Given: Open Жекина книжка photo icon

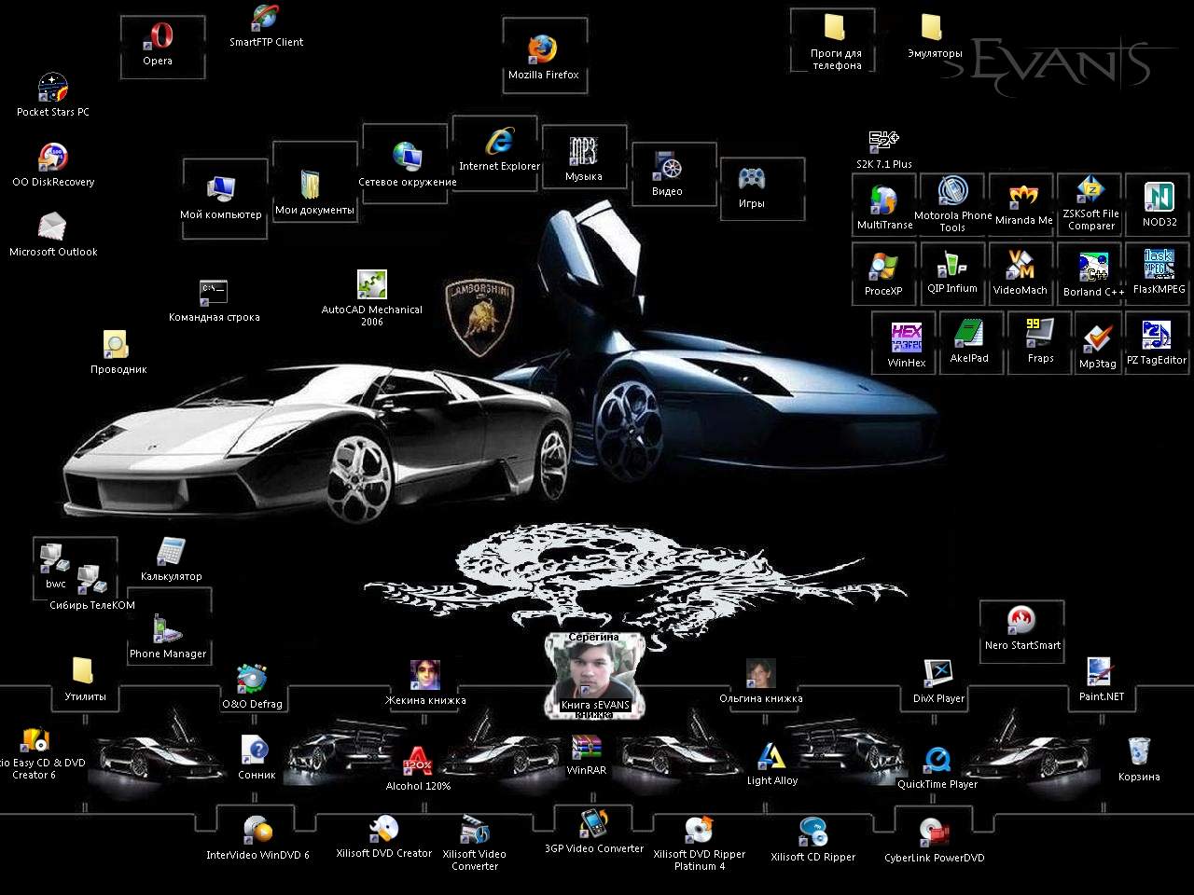Looking at the screenshot, I should (424, 675).
